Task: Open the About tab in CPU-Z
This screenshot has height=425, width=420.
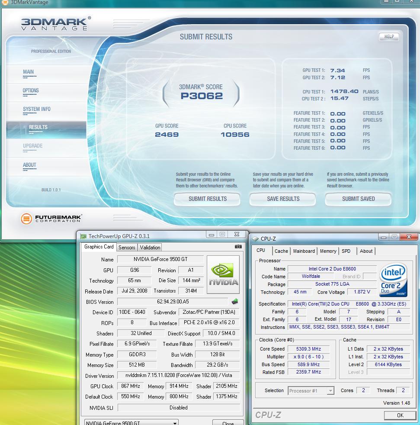Action: coord(366,251)
